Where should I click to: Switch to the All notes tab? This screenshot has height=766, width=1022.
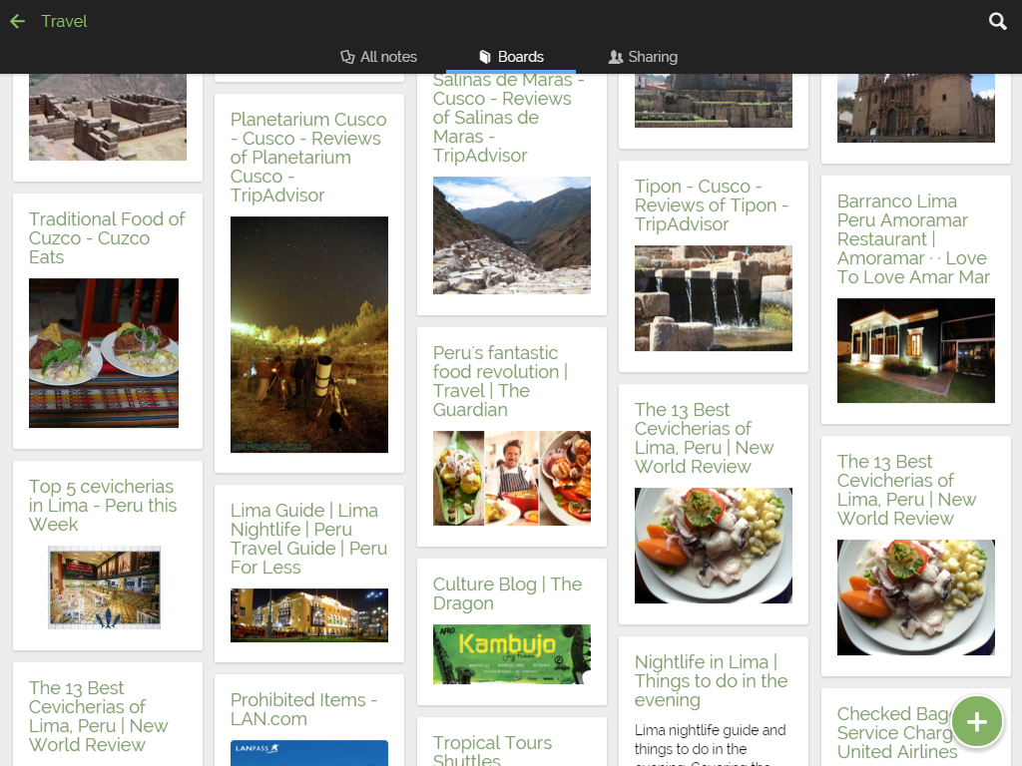pos(378,57)
